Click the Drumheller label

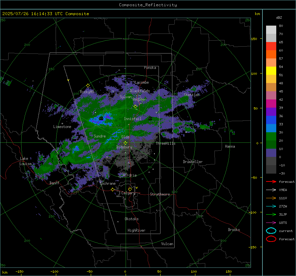pyautogui.click(x=193, y=162)
